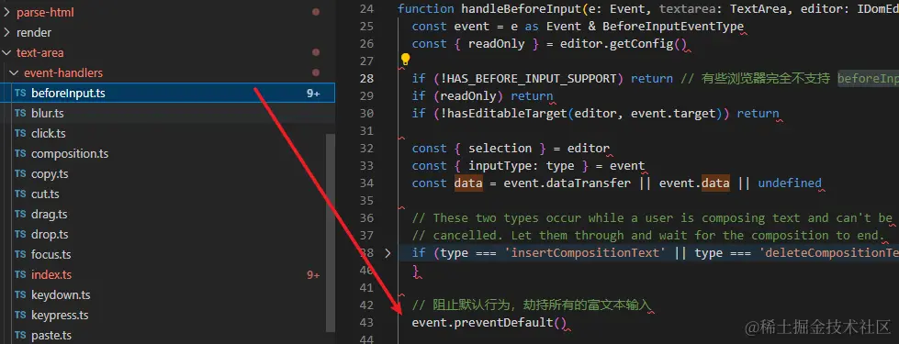This screenshot has width=899, height=344.
Task: Click the TS icon beside paste.ts
Action: [x=20, y=335]
